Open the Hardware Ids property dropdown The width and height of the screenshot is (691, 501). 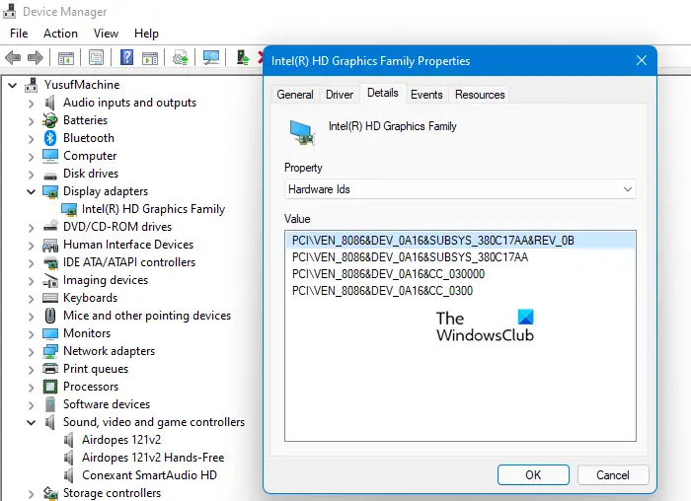coord(460,189)
